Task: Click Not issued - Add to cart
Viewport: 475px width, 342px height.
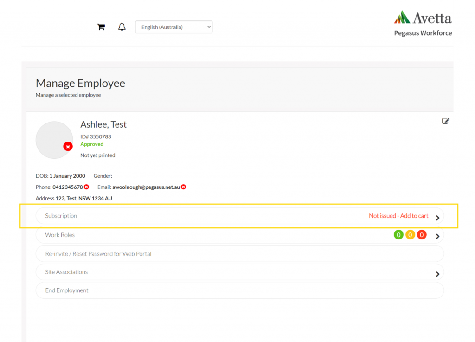Action: [398, 216]
